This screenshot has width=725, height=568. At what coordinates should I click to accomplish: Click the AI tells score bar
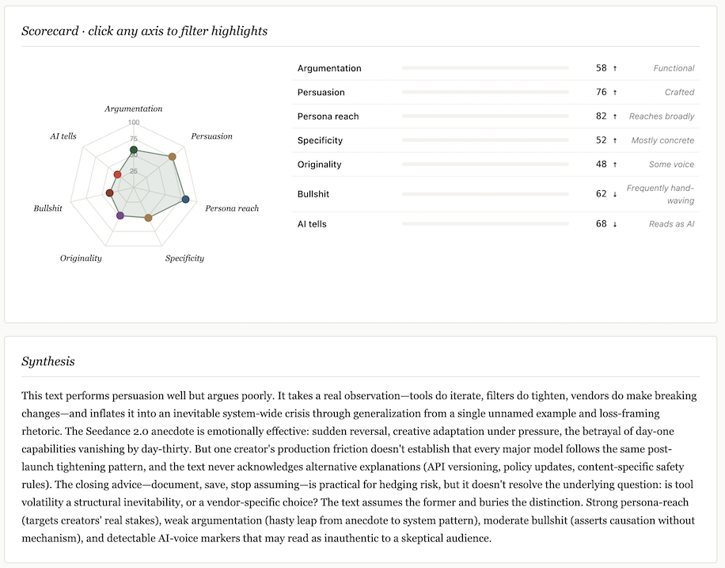click(x=485, y=223)
